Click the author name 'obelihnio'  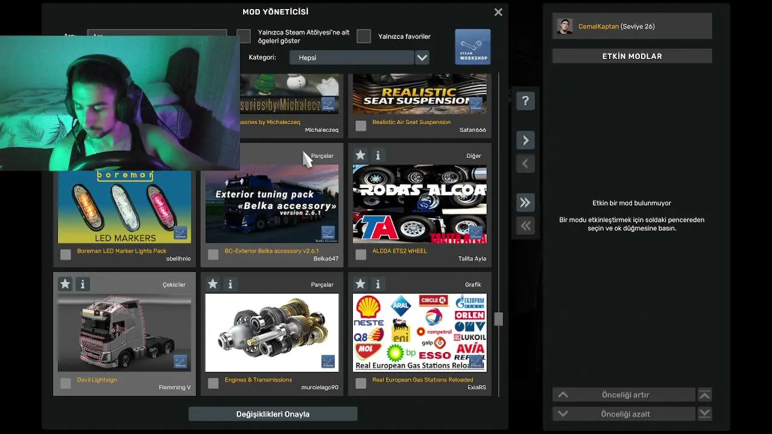pos(179,259)
